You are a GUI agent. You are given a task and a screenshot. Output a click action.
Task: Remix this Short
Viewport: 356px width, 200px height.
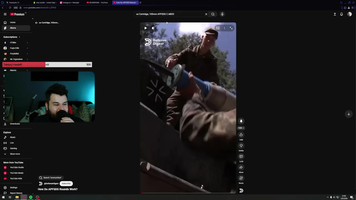(241, 178)
